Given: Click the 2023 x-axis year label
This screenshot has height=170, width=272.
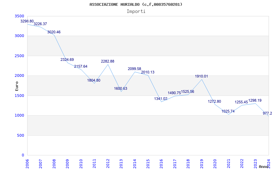Looking at the screenshot, I should tap(255, 164).
